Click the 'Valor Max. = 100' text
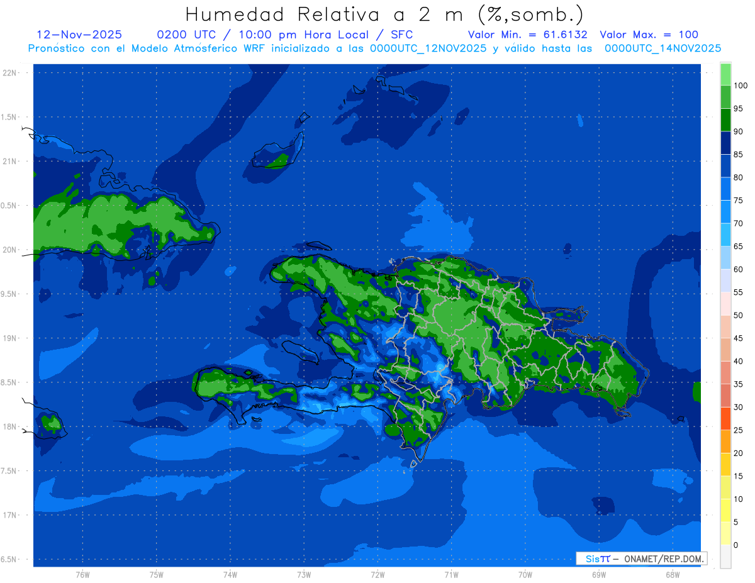This screenshot has height=583, width=755. click(x=649, y=35)
